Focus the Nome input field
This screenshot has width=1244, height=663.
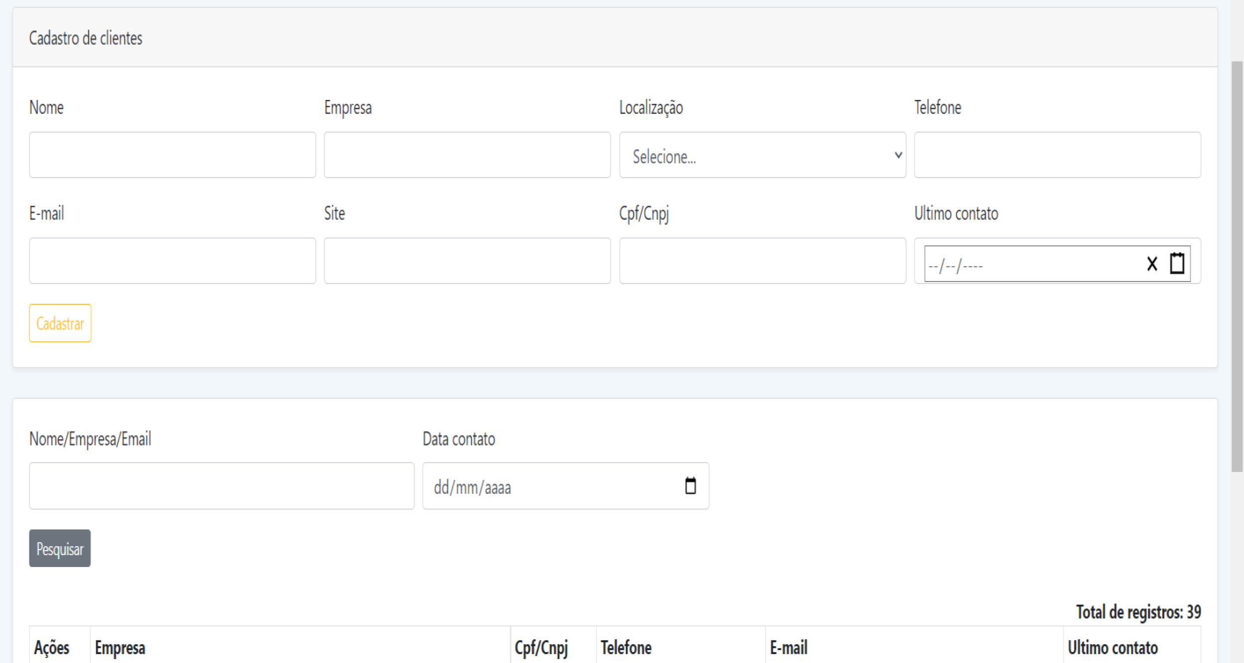[x=172, y=155]
